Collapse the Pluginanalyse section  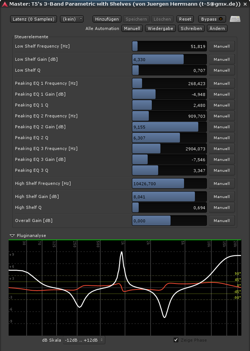coord(12,235)
